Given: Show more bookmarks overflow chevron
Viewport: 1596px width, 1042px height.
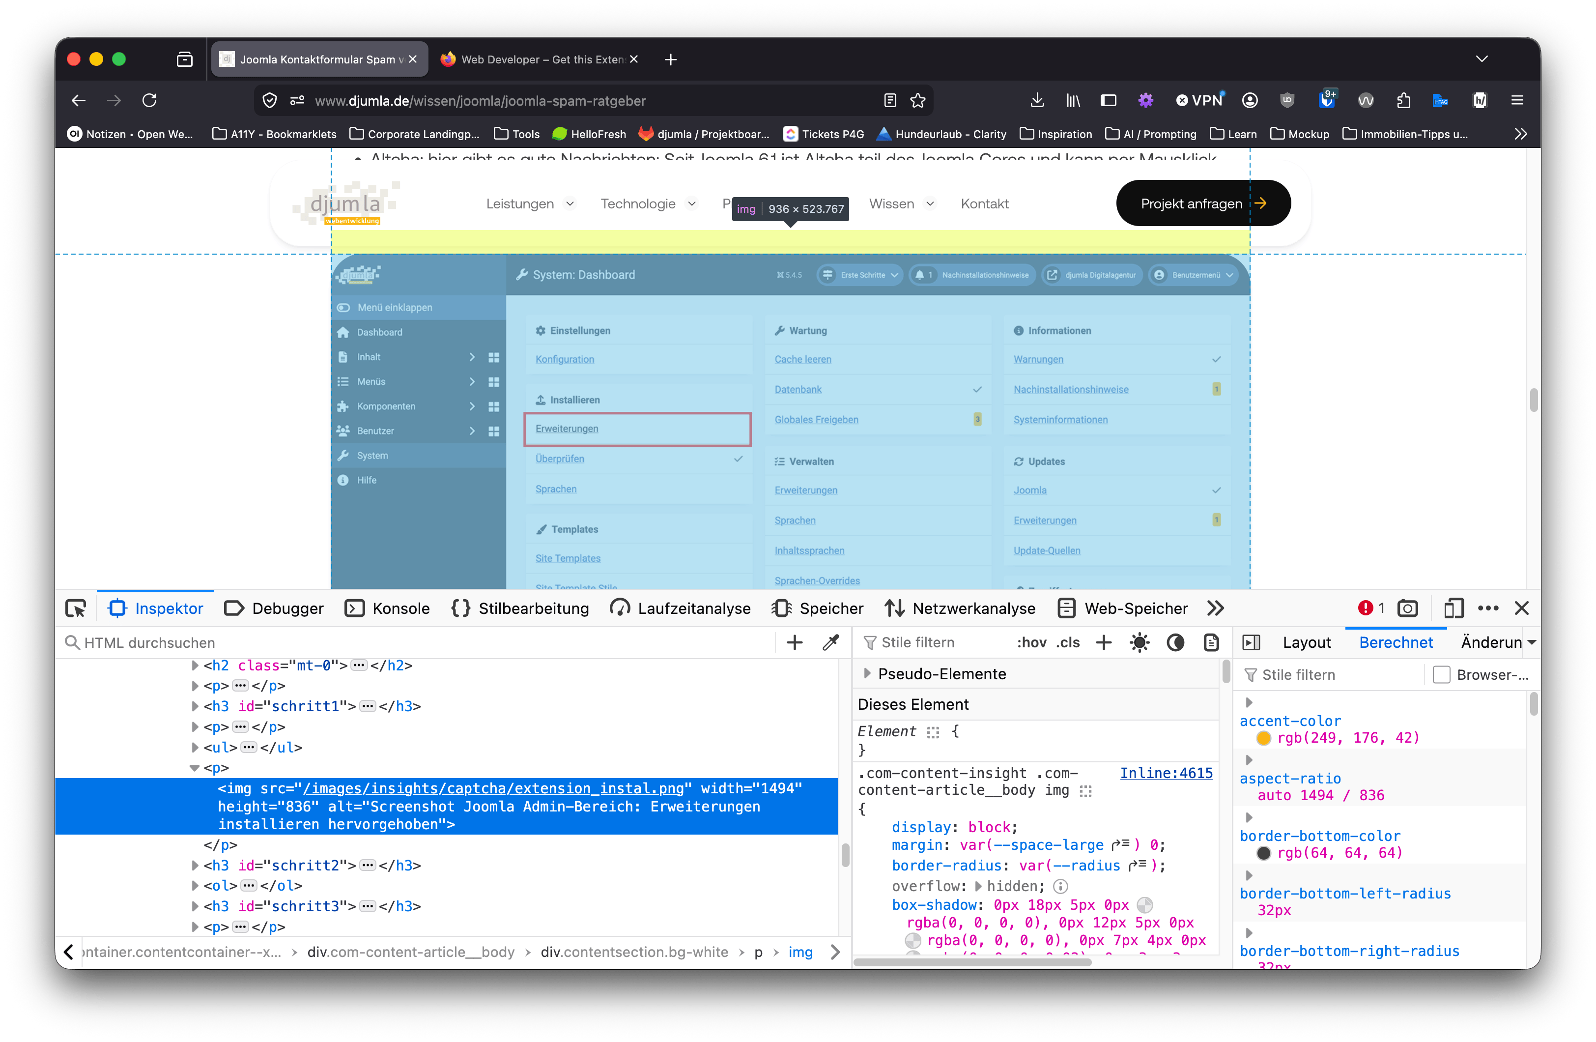Looking at the screenshot, I should [x=1520, y=134].
